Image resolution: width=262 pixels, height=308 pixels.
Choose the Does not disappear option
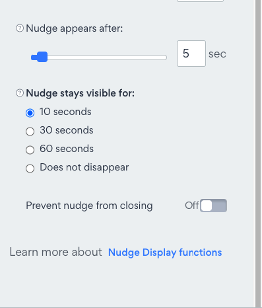coord(30,169)
